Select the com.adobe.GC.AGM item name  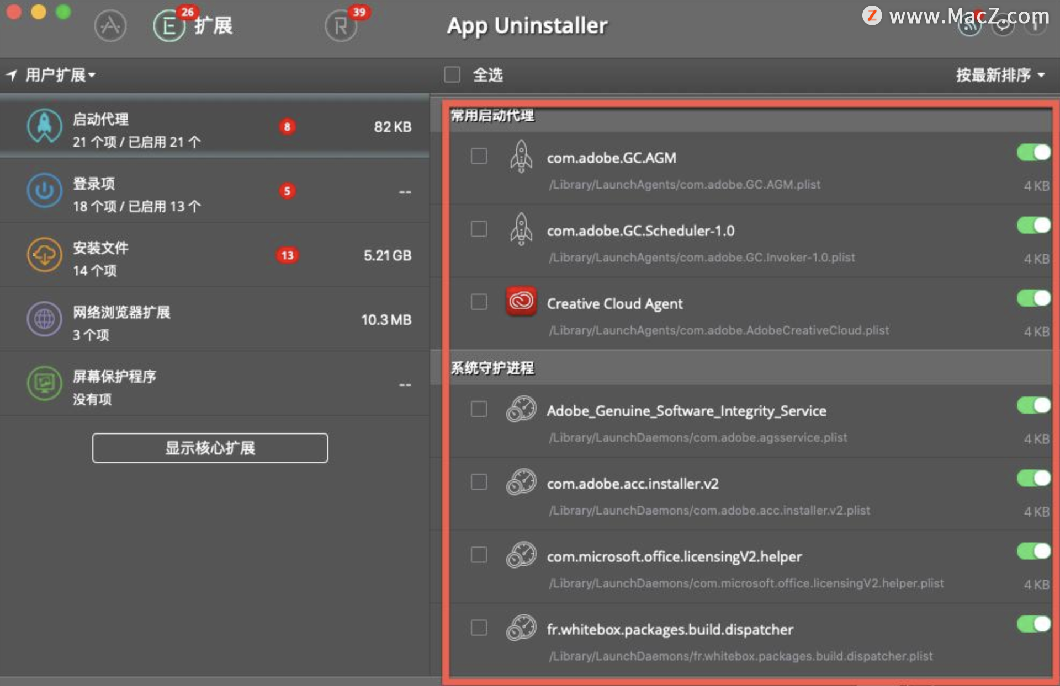coord(611,158)
